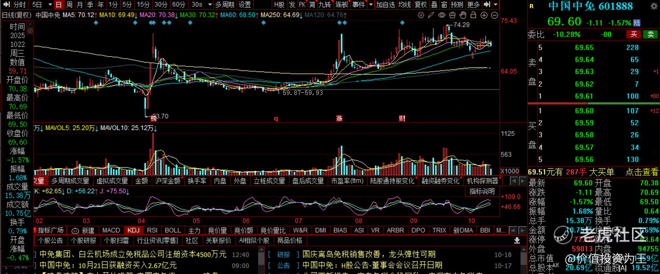Click sell level 5 price 69.65
The height and width of the screenshot is (274, 660).
coord(584,47)
